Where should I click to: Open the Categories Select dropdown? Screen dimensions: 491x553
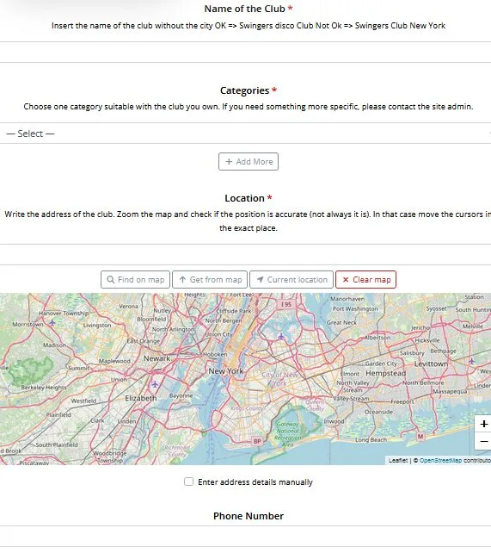[x=245, y=134]
